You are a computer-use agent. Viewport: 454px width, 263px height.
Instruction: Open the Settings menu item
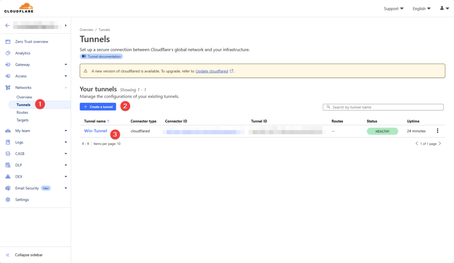click(x=22, y=200)
